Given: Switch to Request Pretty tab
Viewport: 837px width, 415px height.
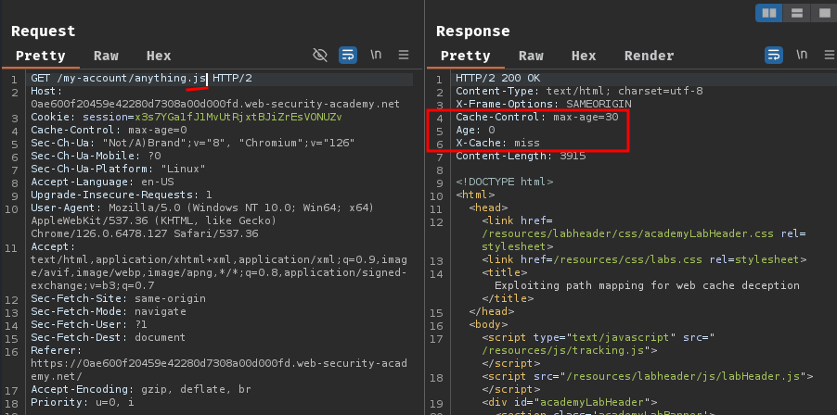Looking at the screenshot, I should pos(41,56).
